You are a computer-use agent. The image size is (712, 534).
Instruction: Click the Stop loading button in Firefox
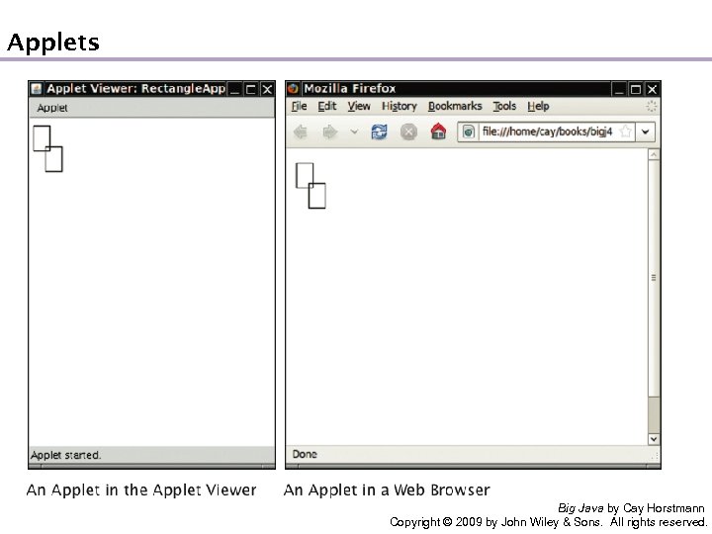coord(408,133)
